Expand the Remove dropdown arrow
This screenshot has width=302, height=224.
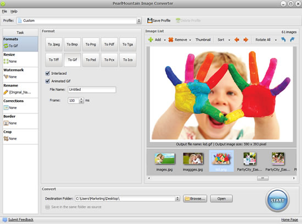[x=190, y=40]
